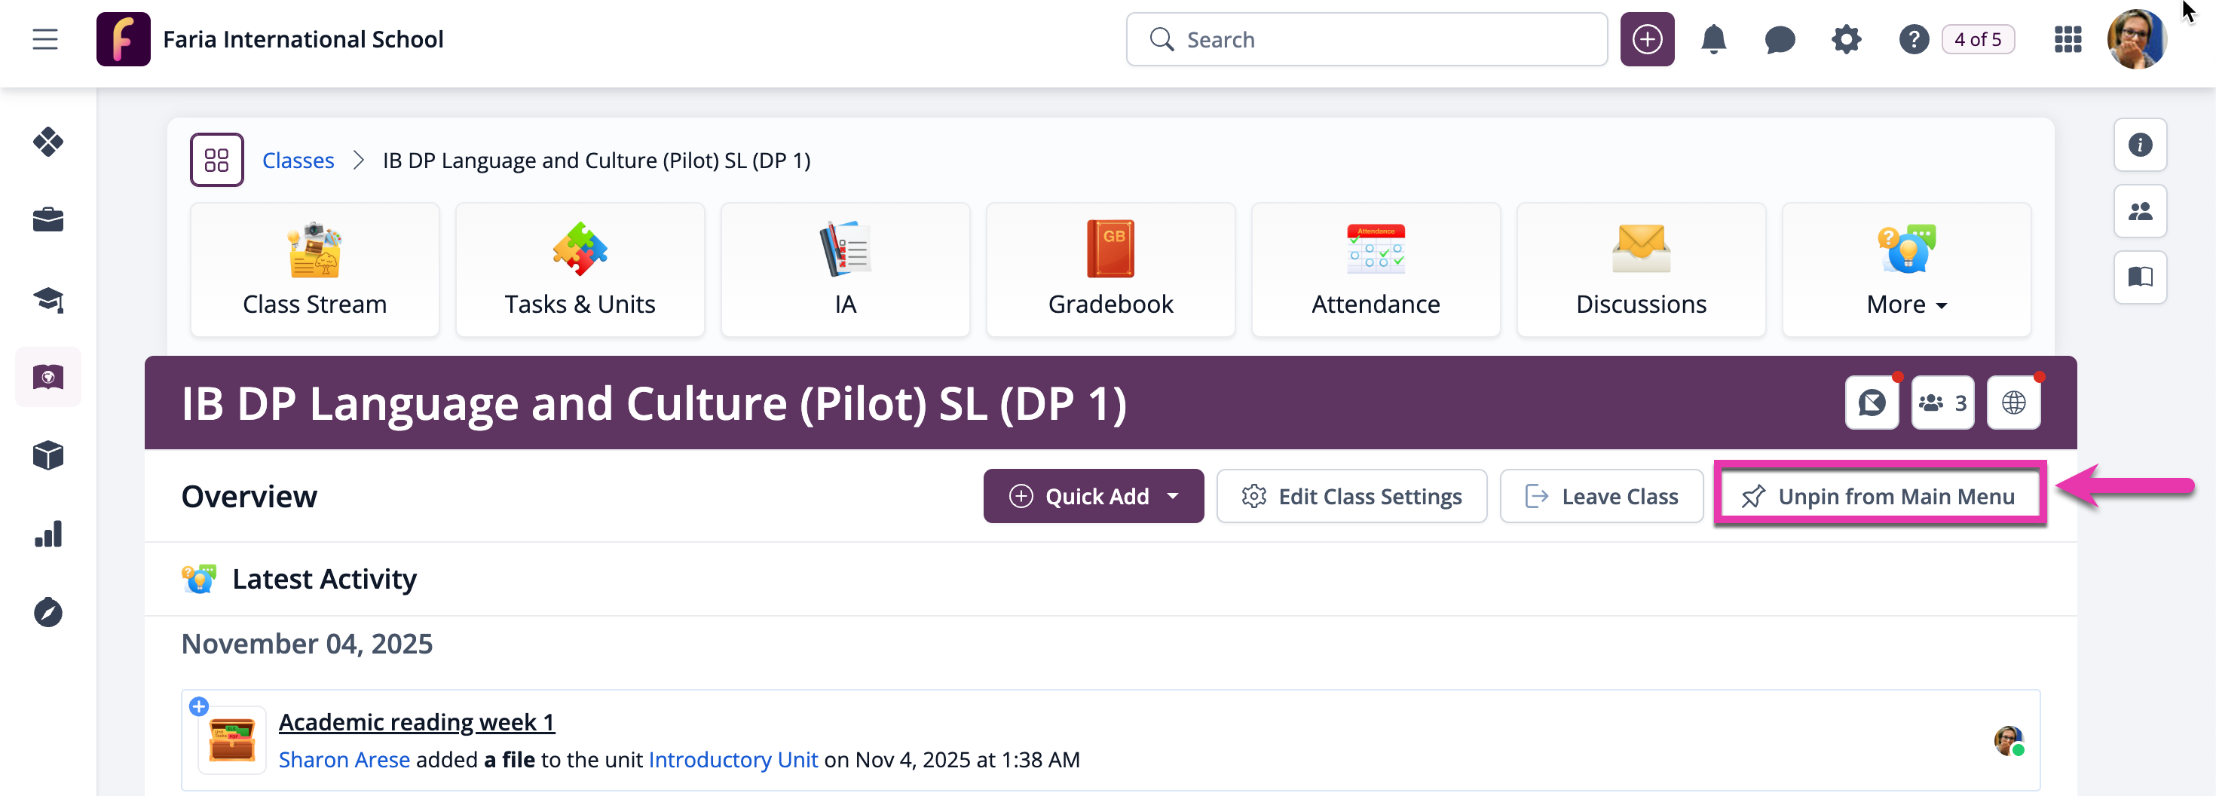Expand the Quick Add dropdown
Image resolution: width=2216 pixels, height=796 pixels.
(x=1094, y=497)
